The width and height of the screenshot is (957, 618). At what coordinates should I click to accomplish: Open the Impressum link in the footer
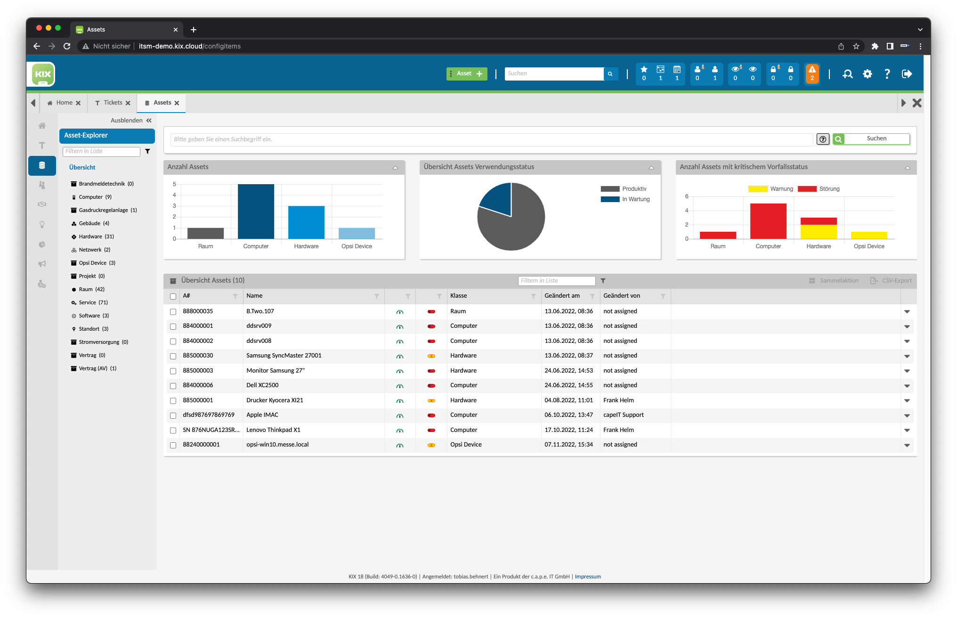[x=588, y=576]
